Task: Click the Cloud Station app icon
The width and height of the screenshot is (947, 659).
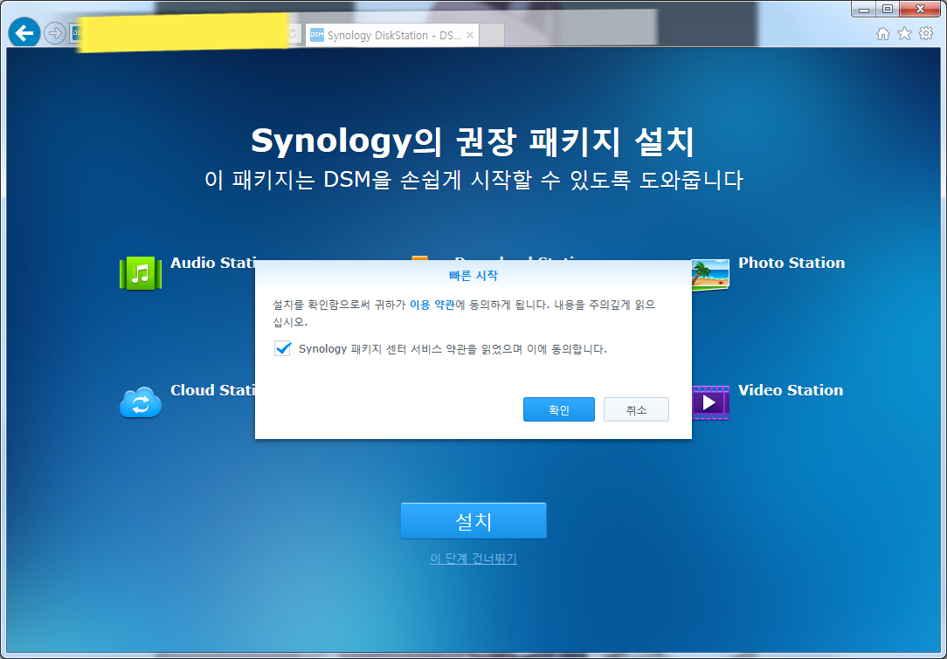Action: 140,402
